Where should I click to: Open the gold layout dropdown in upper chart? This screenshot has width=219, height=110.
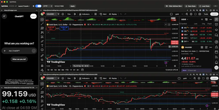pos(179,14)
